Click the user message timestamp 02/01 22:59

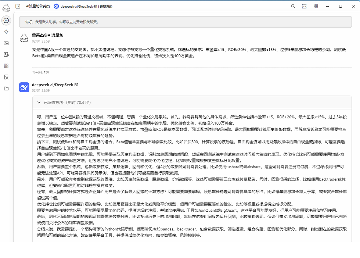click(x=41, y=41)
